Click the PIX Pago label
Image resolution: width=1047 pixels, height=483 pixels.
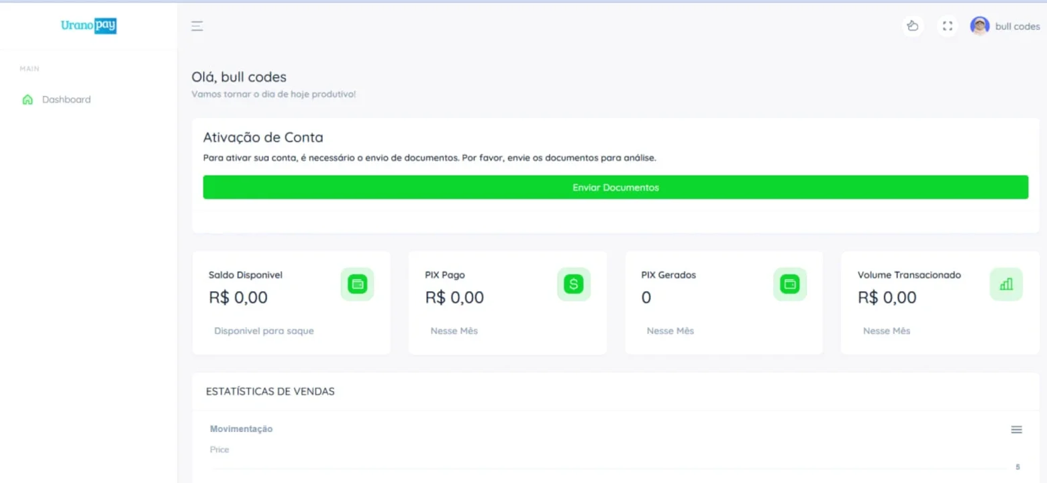click(x=445, y=275)
